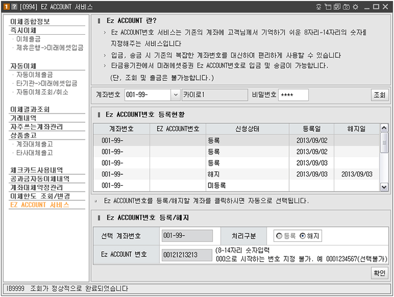
Task: Open 상품출고 menu item
Action: (x=23, y=135)
